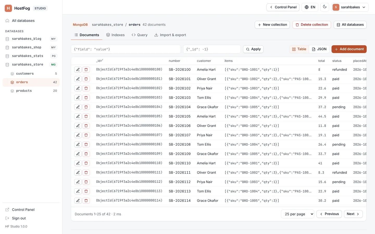This screenshot has width=375, height=234.
Task: Go to the Next page of documents
Action: [353, 214]
